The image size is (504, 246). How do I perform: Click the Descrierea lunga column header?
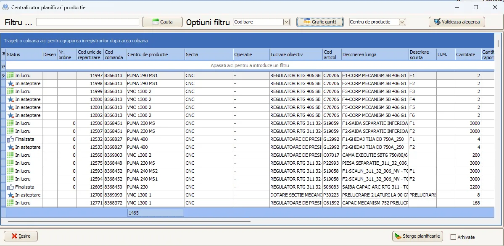(375, 54)
